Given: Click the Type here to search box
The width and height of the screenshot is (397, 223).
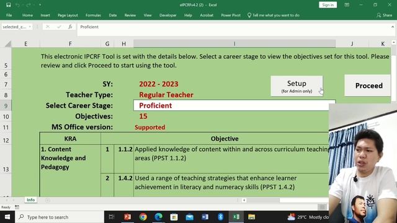Looking at the screenshot, I should (60, 217).
